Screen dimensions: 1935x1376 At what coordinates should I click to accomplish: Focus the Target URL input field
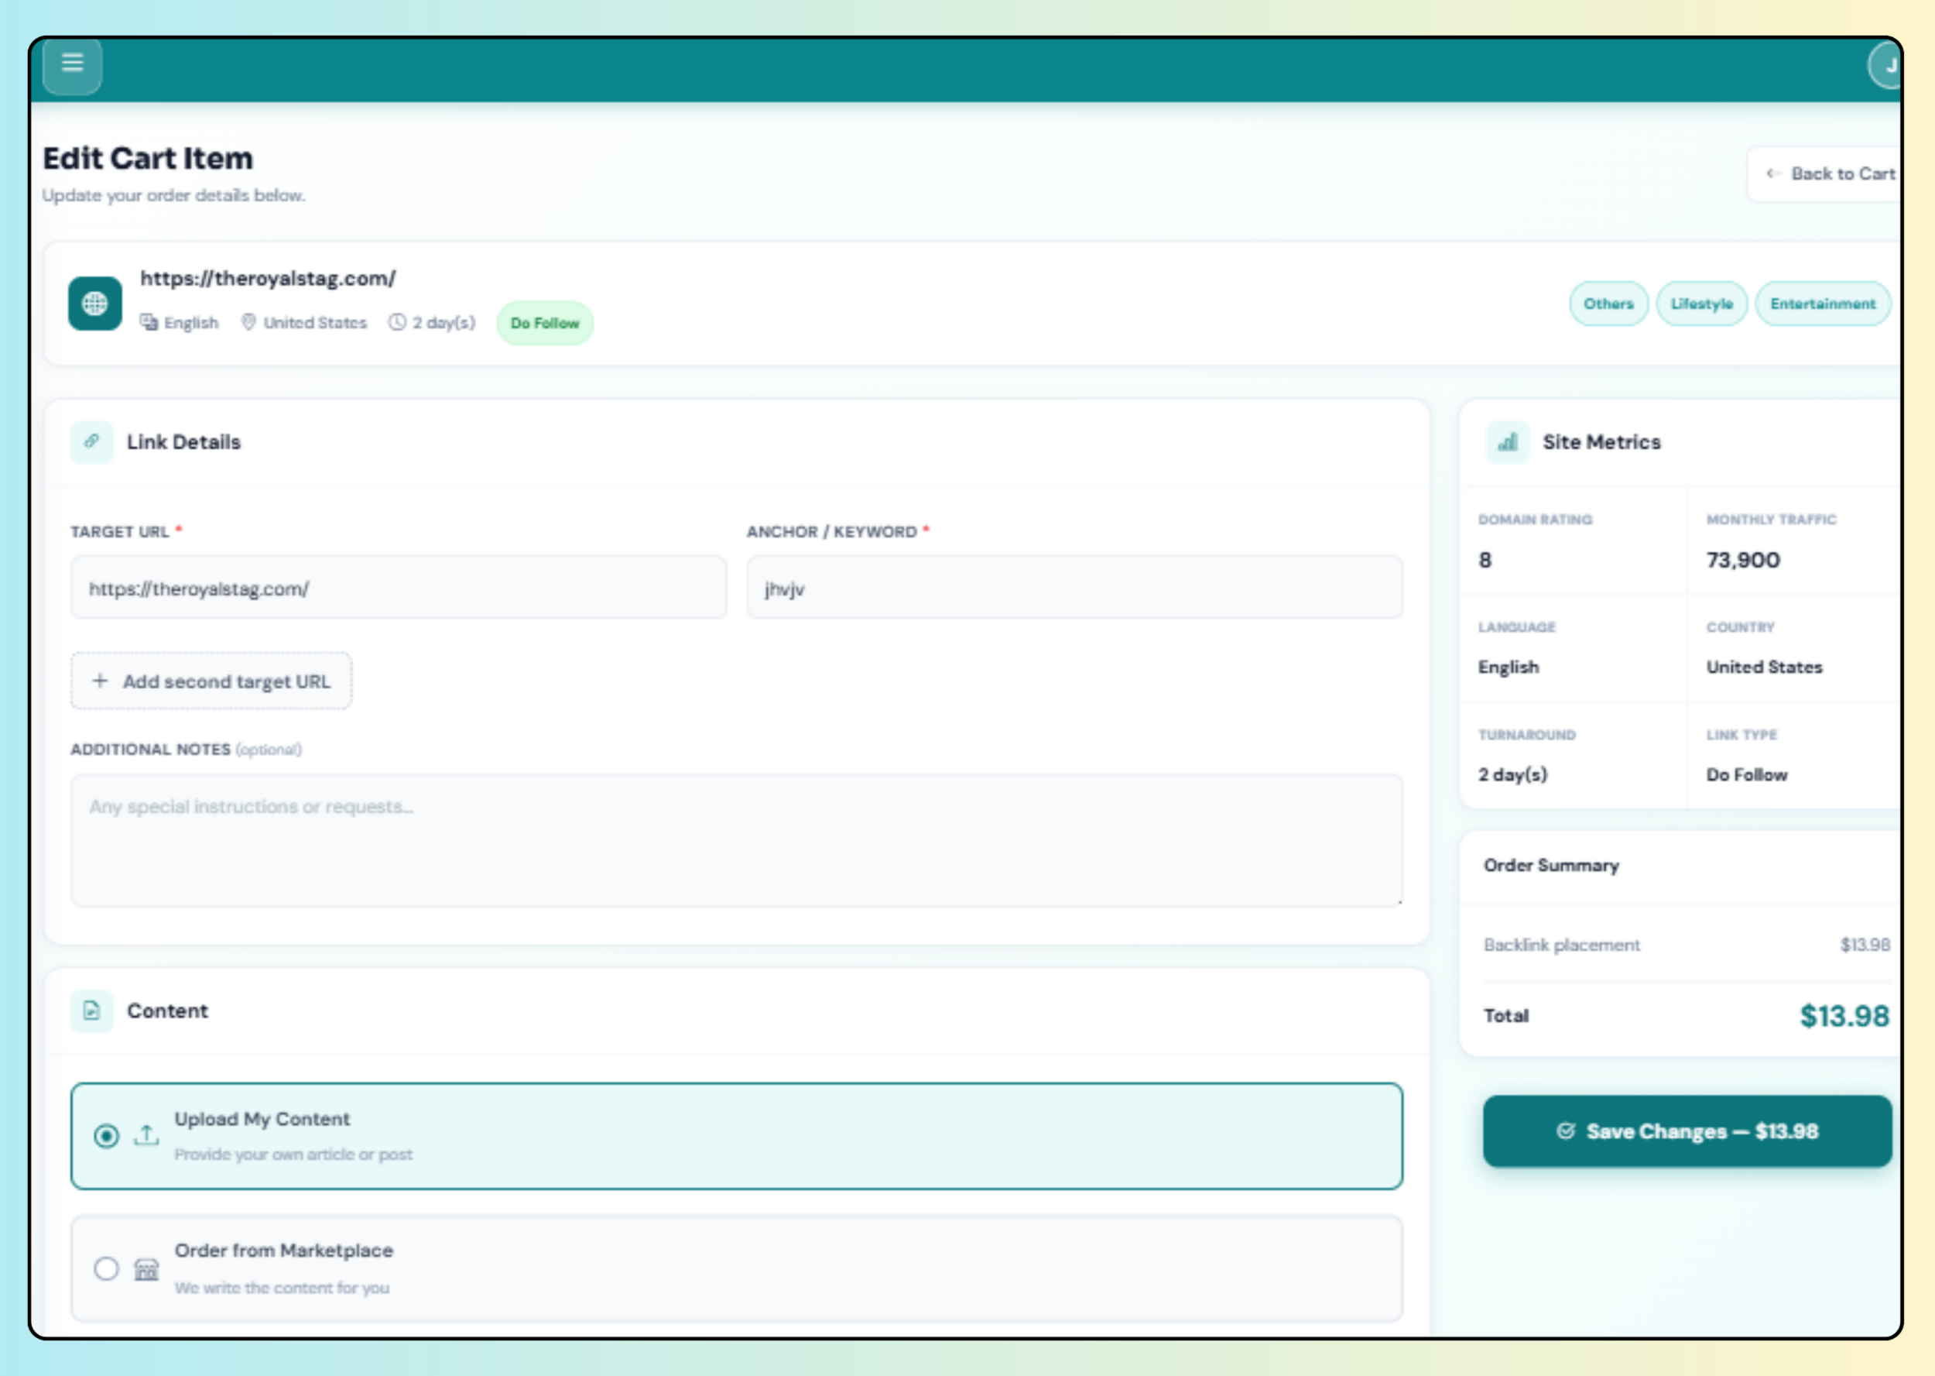398,587
